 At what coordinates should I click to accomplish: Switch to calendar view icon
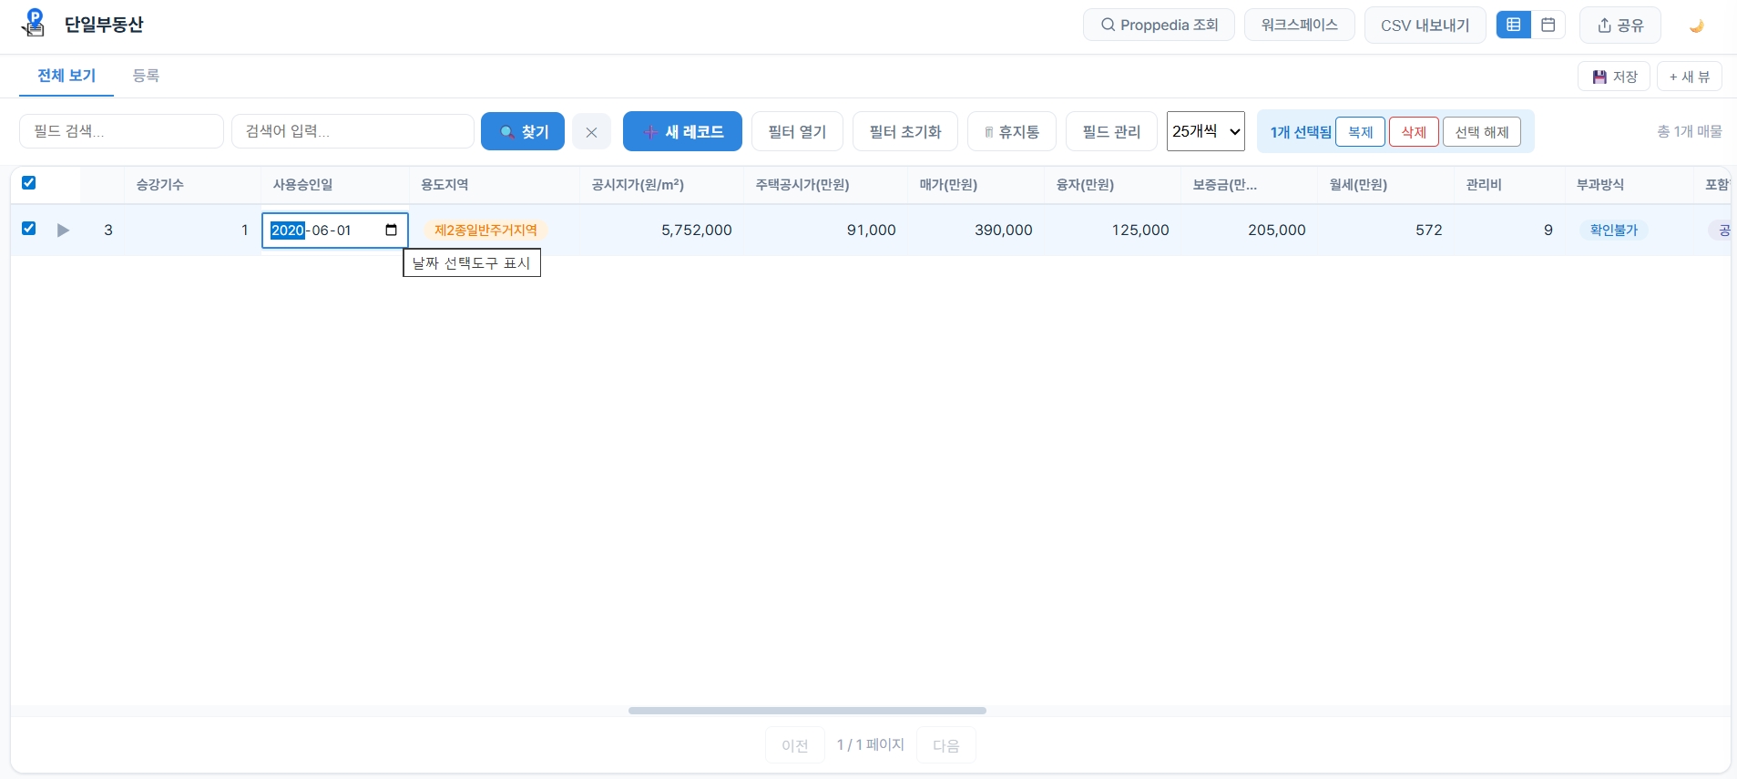(1548, 25)
